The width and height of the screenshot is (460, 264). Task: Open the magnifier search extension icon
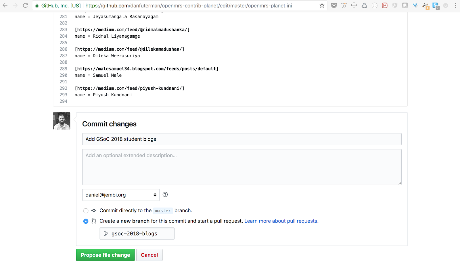(344, 5)
